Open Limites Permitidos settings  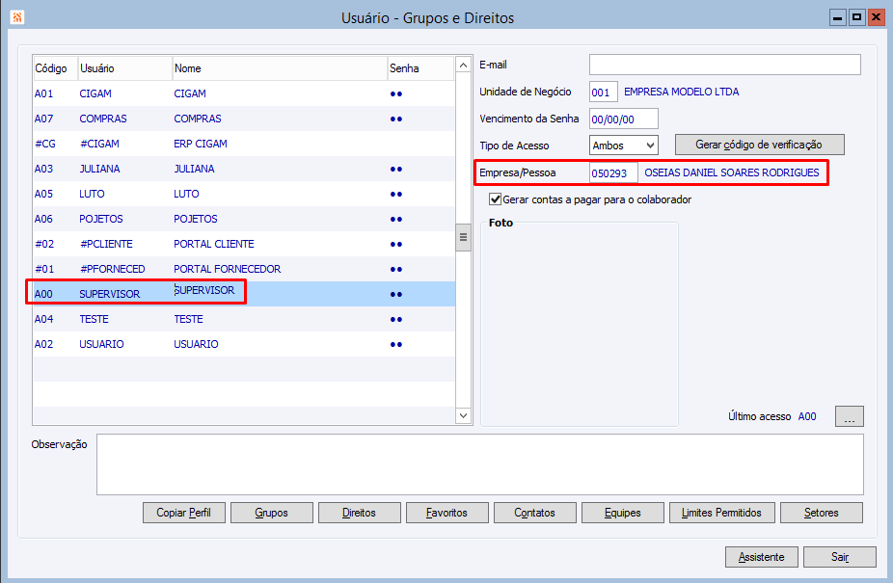721,513
